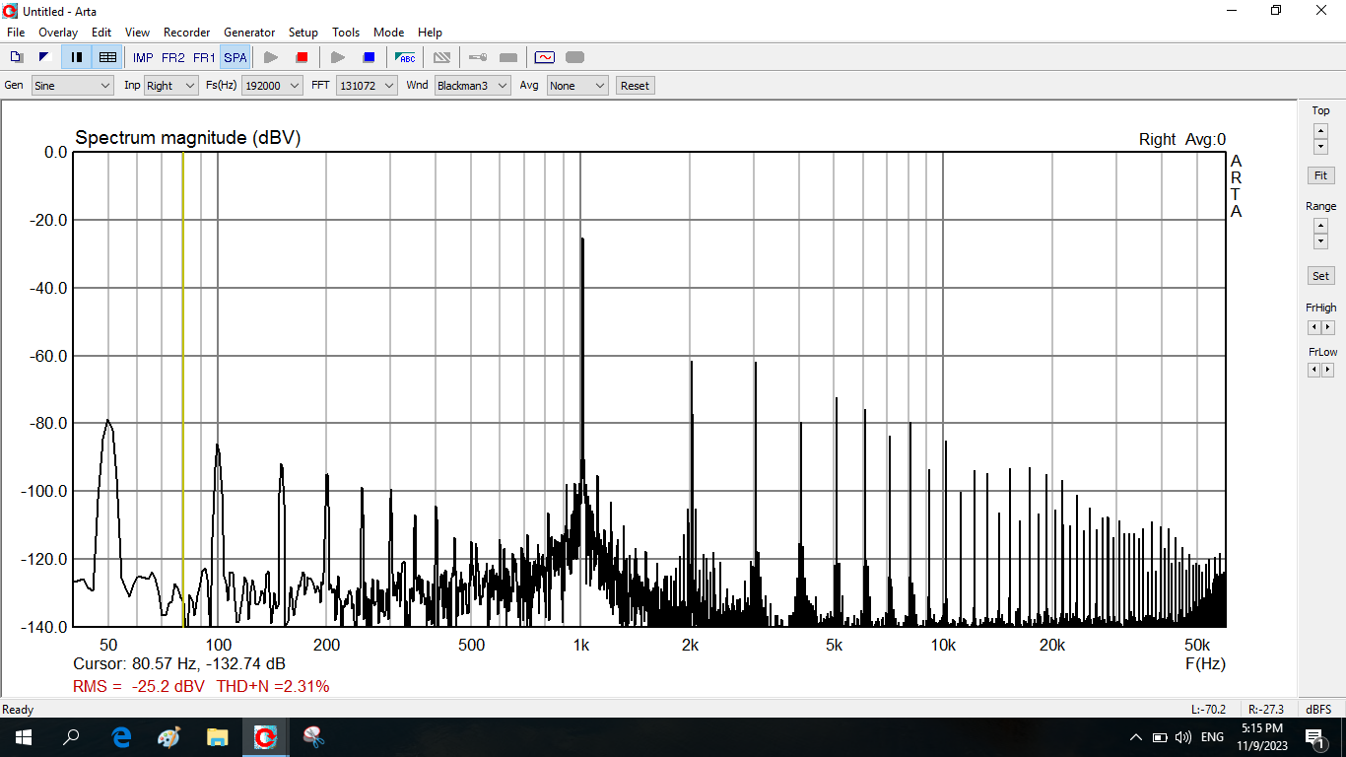Open the Generator menu
The width and height of the screenshot is (1346, 757).
pos(250,33)
